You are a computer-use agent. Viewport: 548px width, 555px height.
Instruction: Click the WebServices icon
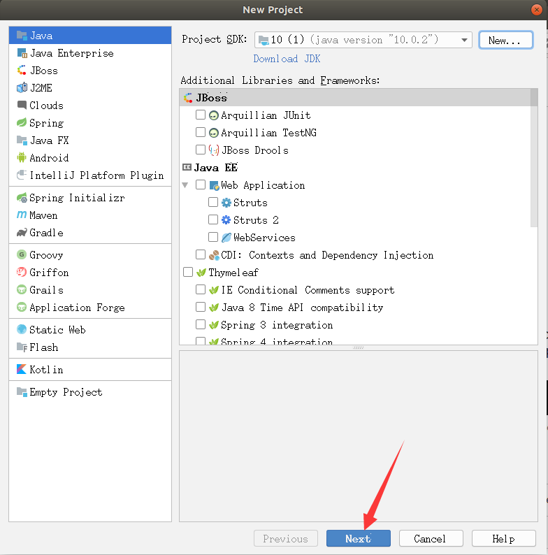226,238
